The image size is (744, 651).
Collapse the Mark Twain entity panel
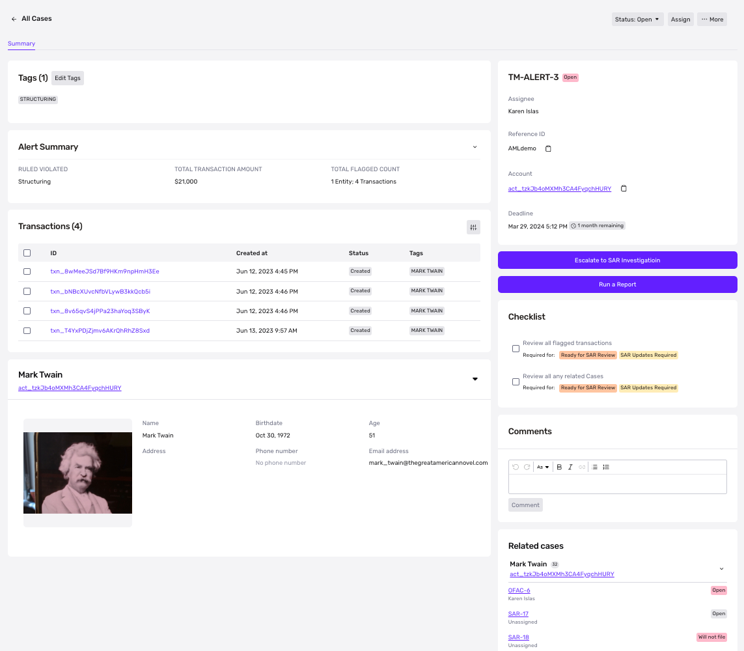pyautogui.click(x=475, y=379)
